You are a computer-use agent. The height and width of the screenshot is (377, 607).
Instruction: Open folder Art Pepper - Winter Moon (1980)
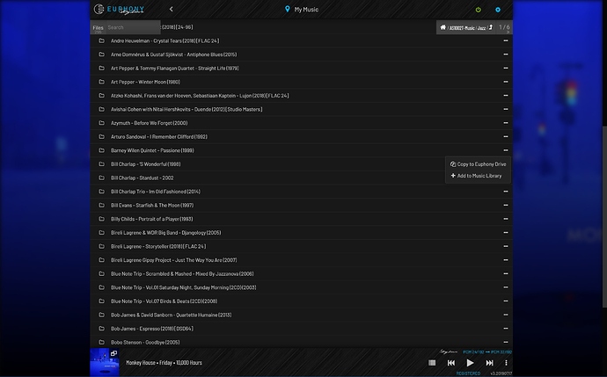tap(145, 82)
